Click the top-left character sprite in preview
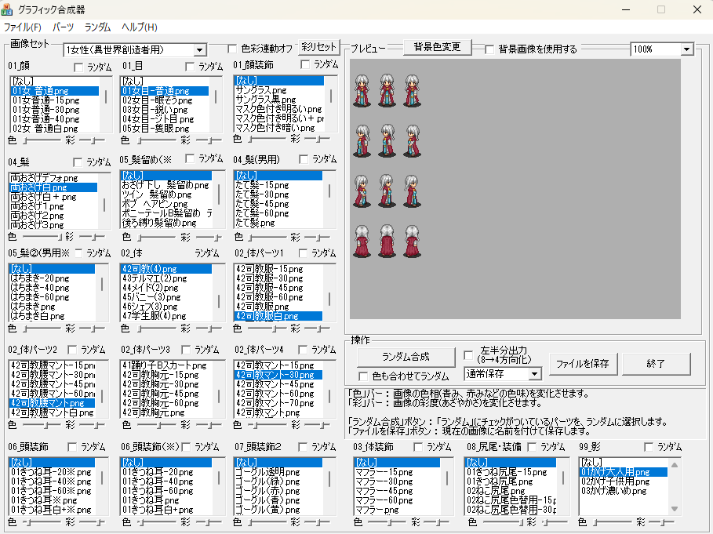713x534 pixels. click(x=362, y=90)
